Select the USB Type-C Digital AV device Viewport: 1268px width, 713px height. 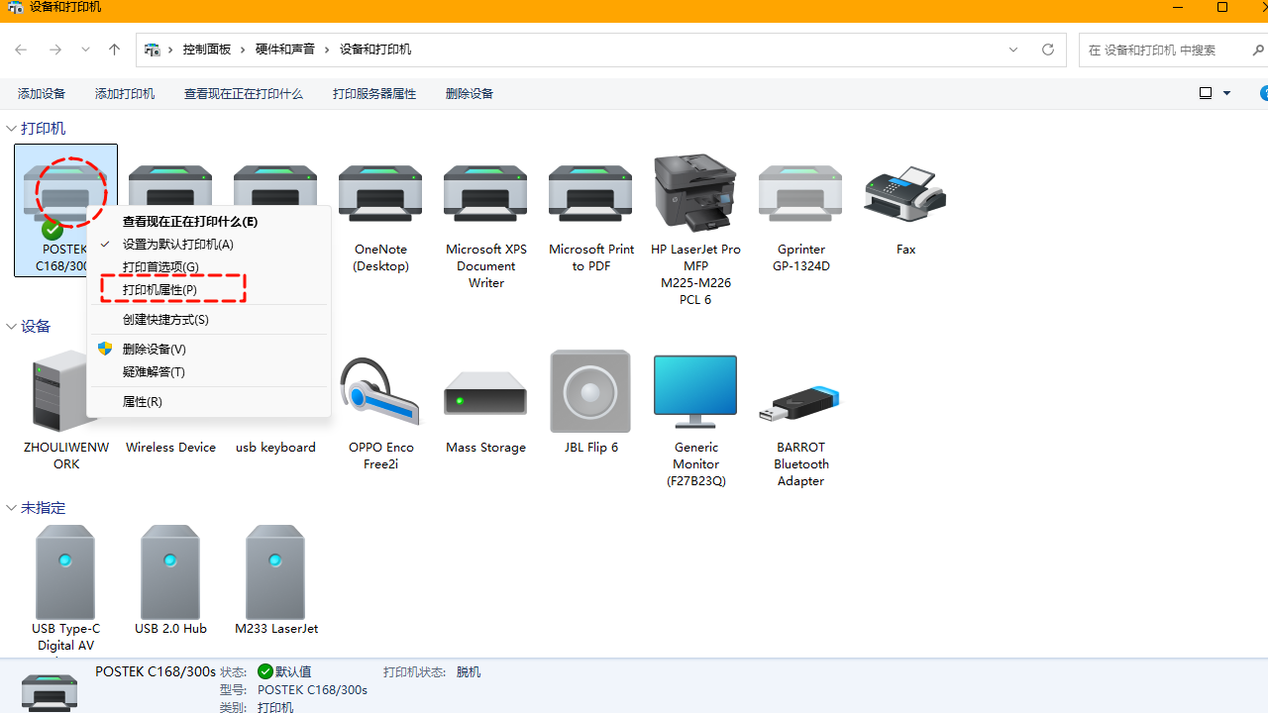(65, 588)
